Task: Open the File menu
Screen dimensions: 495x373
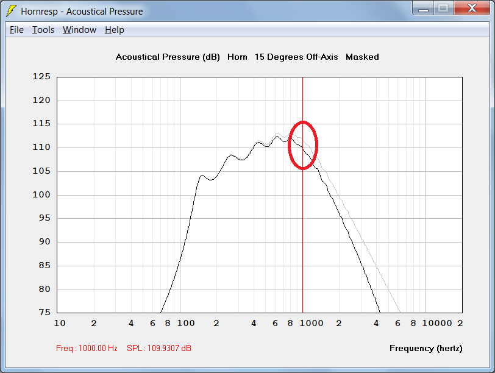Action: pos(16,30)
